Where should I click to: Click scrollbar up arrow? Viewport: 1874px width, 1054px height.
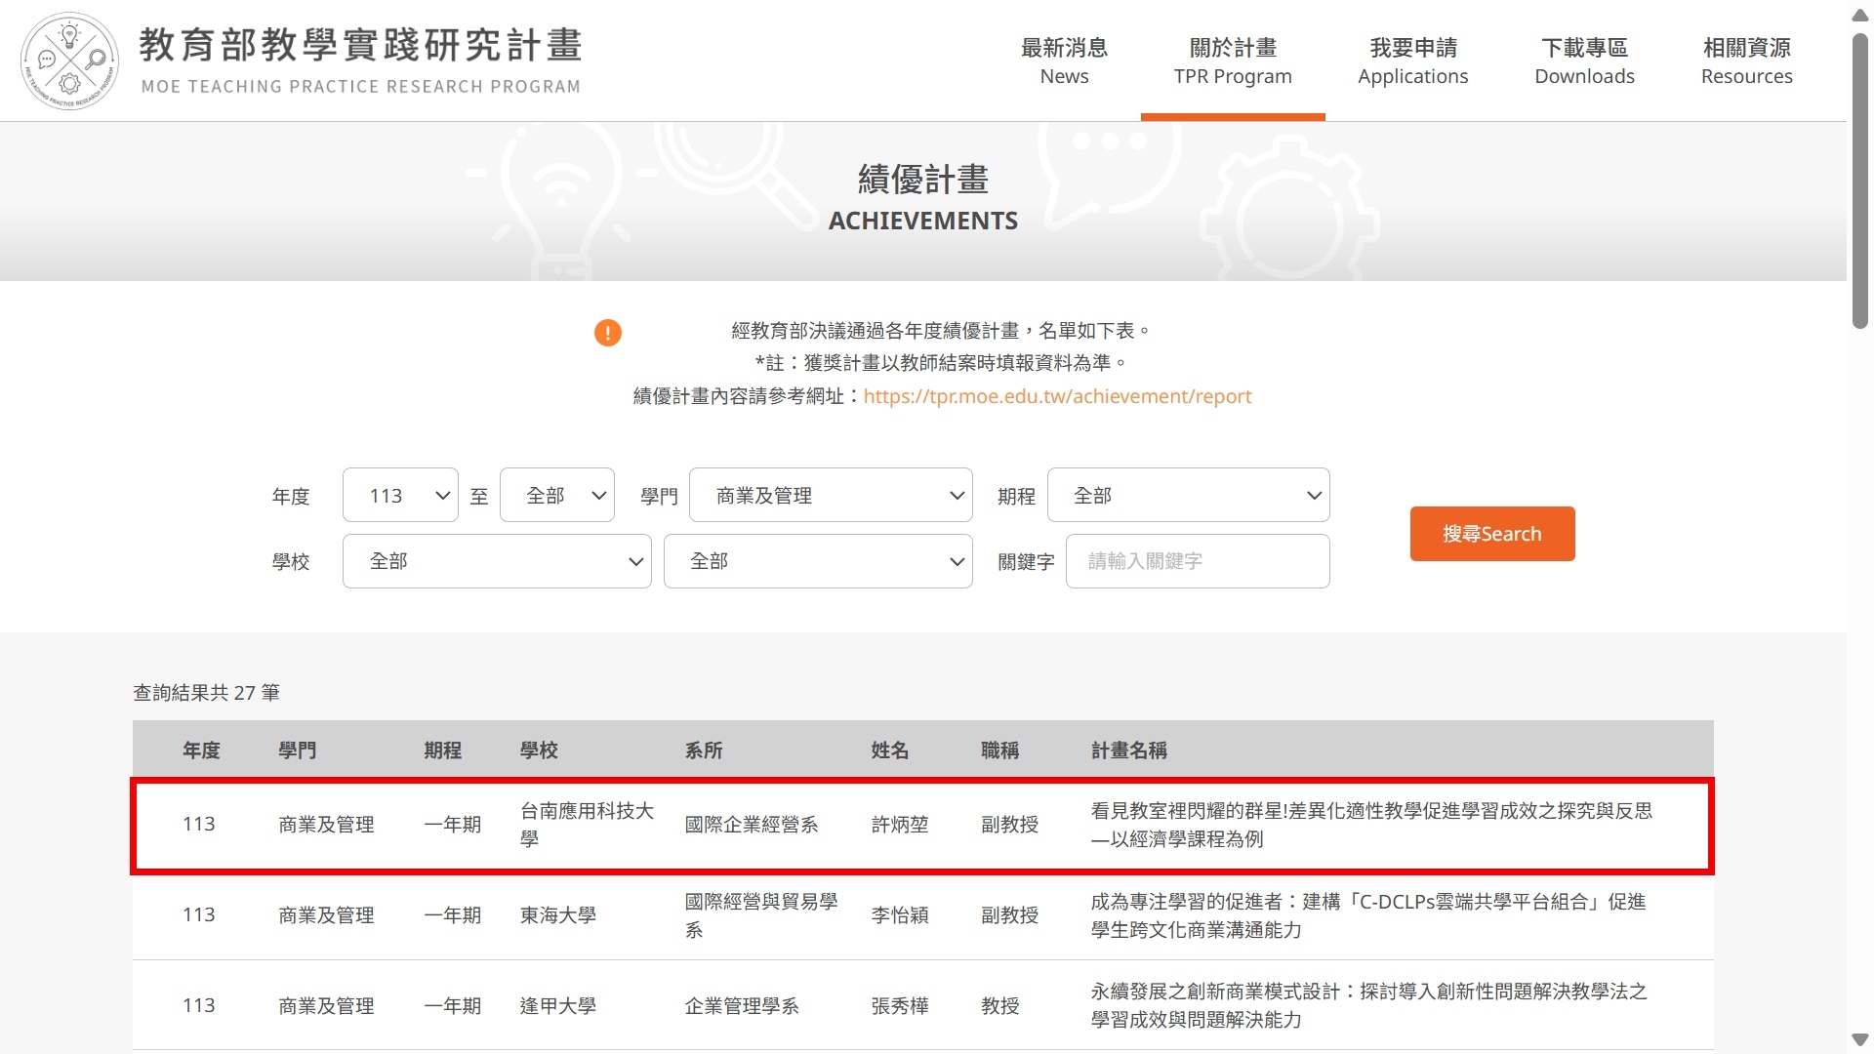[x=1860, y=15]
